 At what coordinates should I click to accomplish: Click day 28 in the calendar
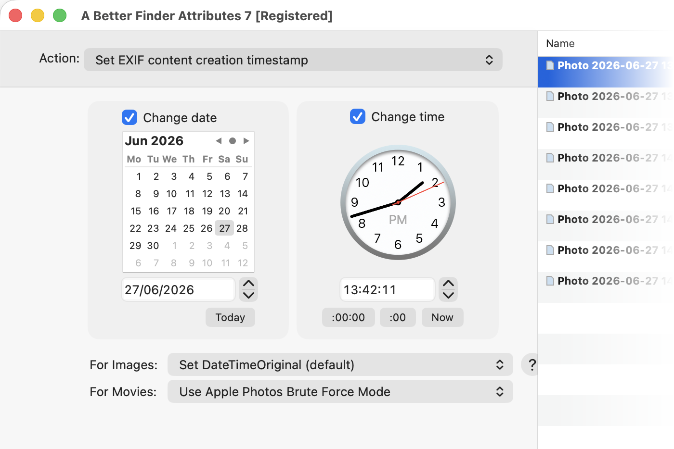242,228
